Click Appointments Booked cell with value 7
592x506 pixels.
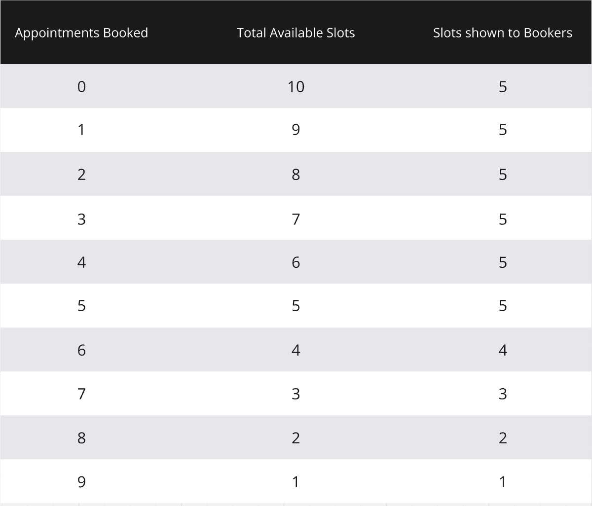pos(81,394)
